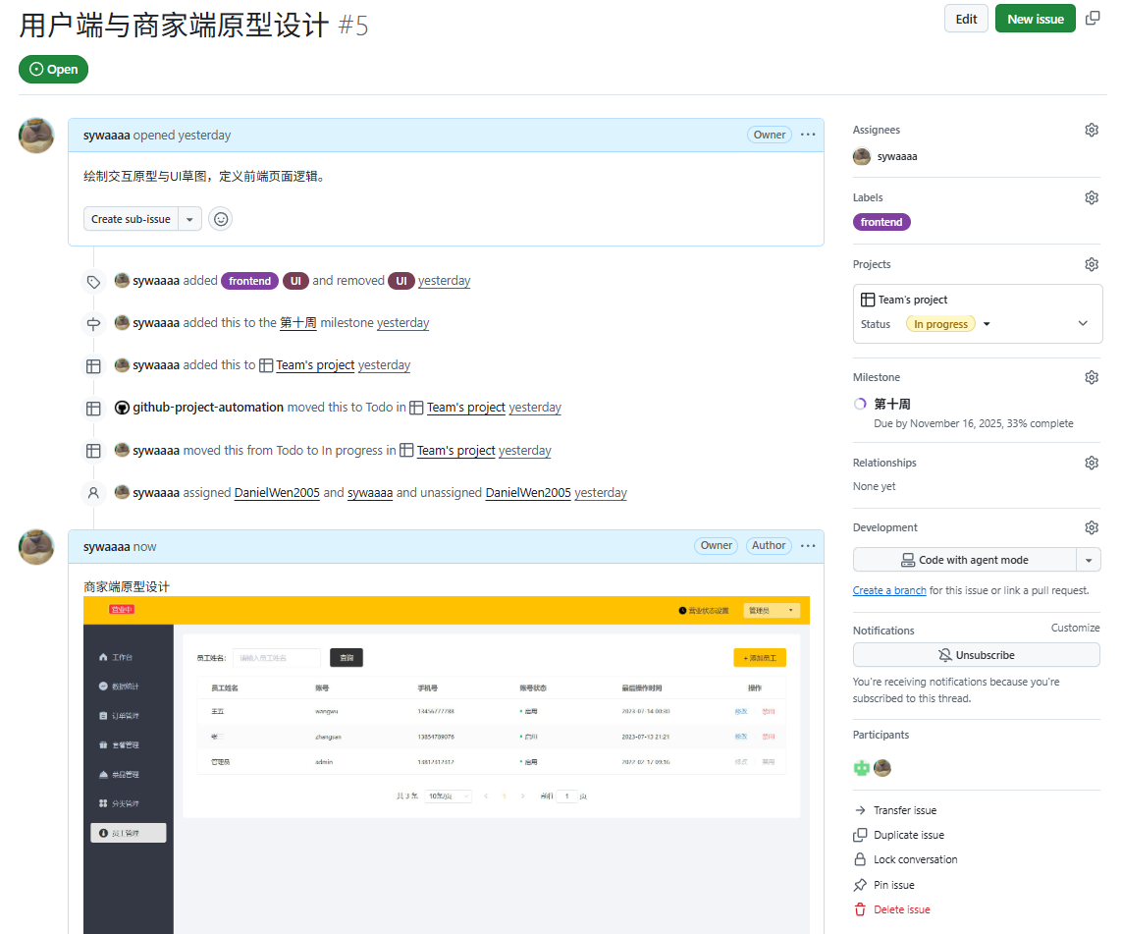Click Team's project link in Todo move event

[x=466, y=408]
